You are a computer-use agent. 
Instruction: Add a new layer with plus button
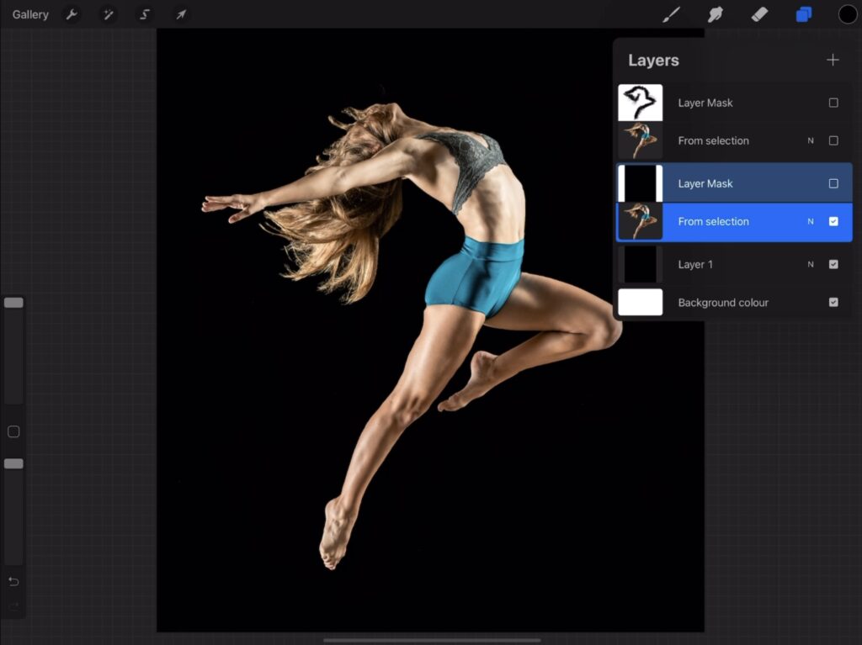[x=833, y=60]
